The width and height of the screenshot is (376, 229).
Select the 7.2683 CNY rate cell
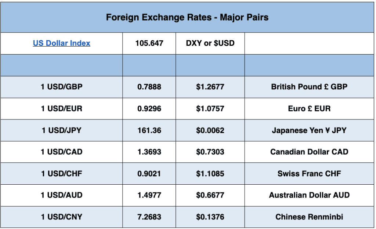(149, 217)
